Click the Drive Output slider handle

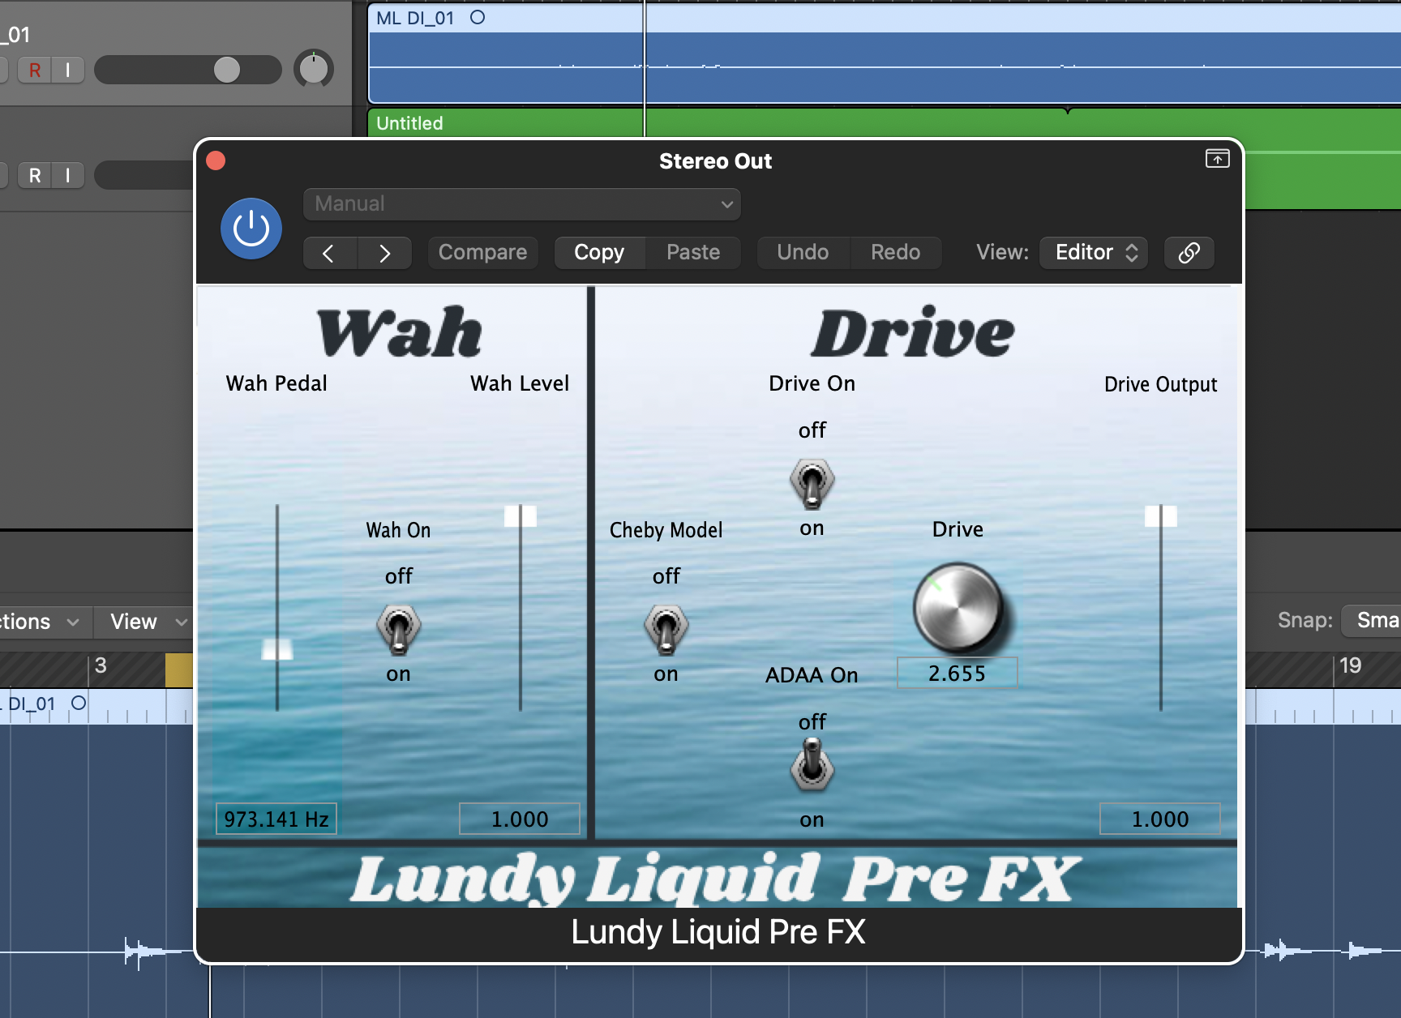click(1161, 516)
